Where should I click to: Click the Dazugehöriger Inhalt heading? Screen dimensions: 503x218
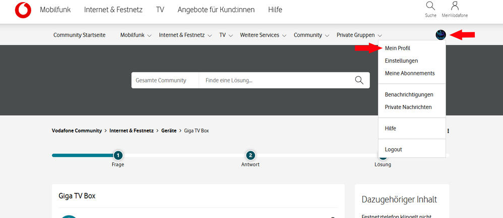[x=399, y=200]
